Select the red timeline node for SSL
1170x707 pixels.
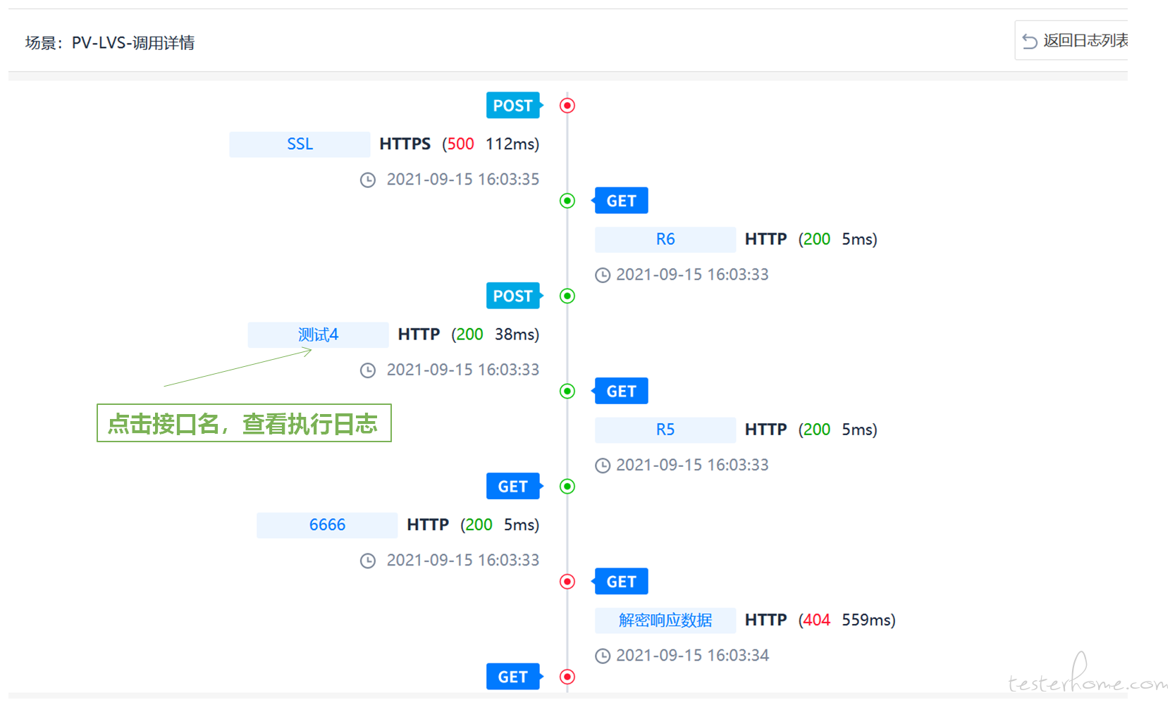point(567,106)
